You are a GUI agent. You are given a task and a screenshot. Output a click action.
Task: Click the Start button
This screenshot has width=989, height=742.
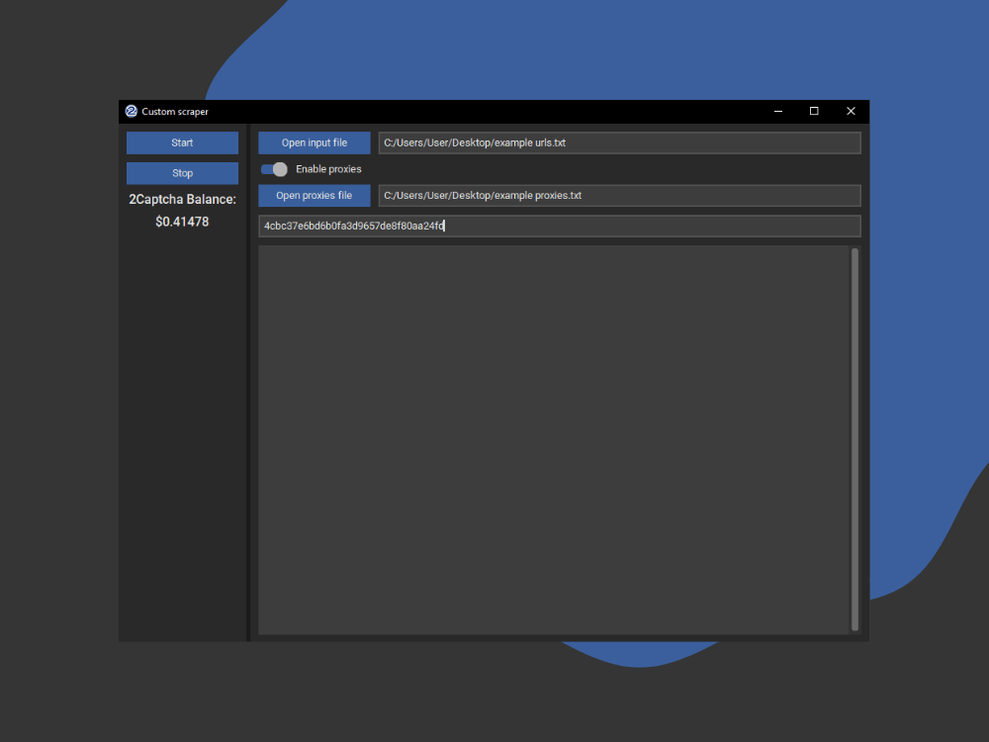point(182,142)
